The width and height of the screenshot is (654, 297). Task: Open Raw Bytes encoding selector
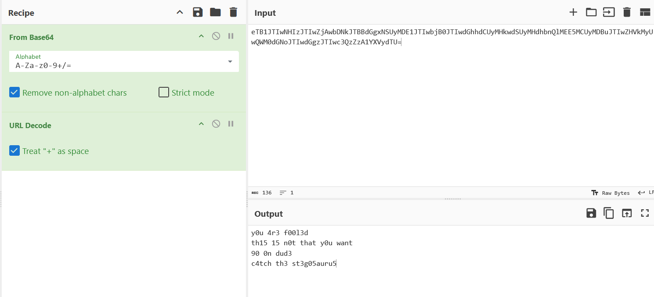pyautogui.click(x=611, y=193)
